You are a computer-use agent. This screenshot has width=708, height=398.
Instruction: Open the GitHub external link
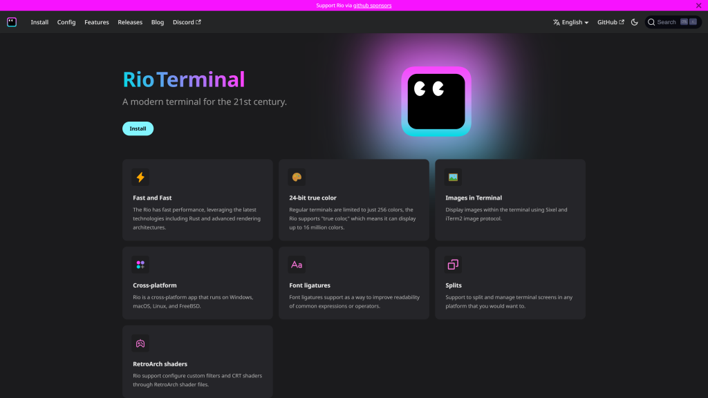coord(611,22)
